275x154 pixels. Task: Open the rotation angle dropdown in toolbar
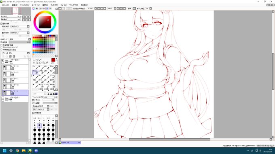[115, 8]
